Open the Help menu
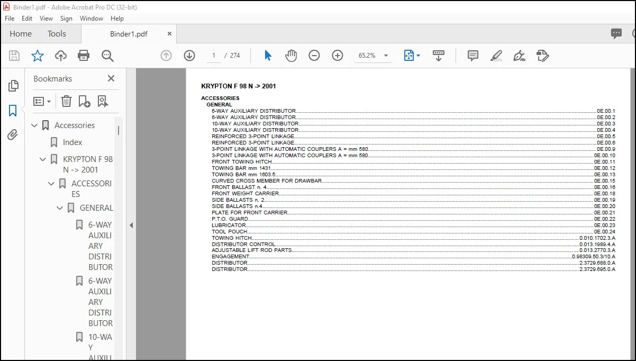Image resolution: width=636 pixels, height=361 pixels. [x=117, y=18]
